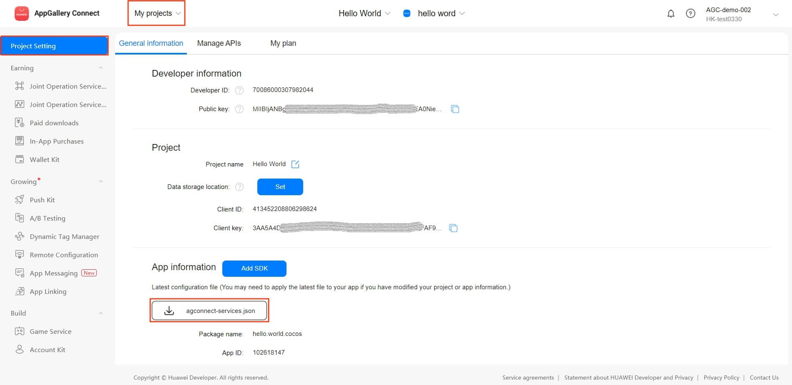Open the Privacy Policy footer link
This screenshot has width=792, height=385.
pyautogui.click(x=722, y=378)
